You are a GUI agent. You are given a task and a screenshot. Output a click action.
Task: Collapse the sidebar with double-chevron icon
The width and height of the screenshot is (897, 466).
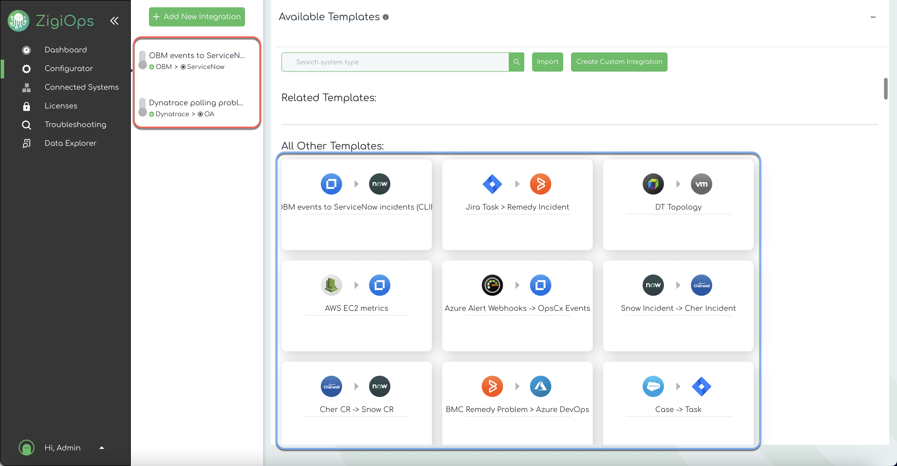[x=114, y=21]
